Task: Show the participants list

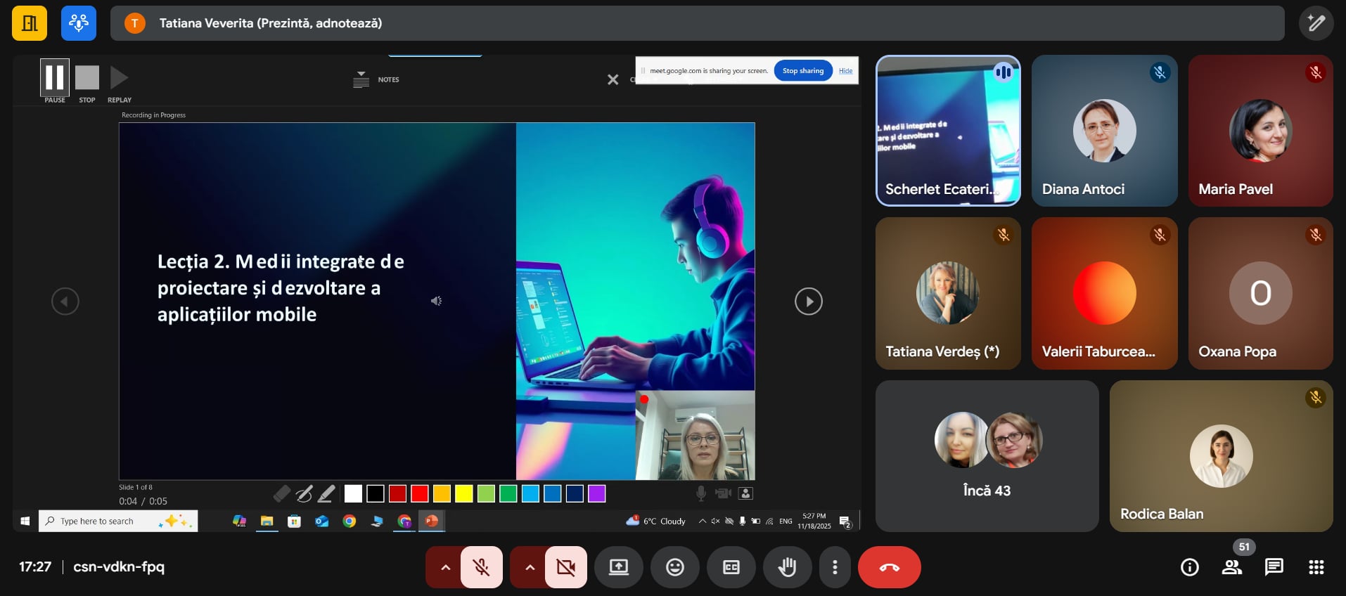Action: [x=1231, y=567]
